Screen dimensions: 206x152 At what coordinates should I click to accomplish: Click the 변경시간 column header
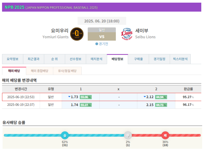[x=21, y=89]
